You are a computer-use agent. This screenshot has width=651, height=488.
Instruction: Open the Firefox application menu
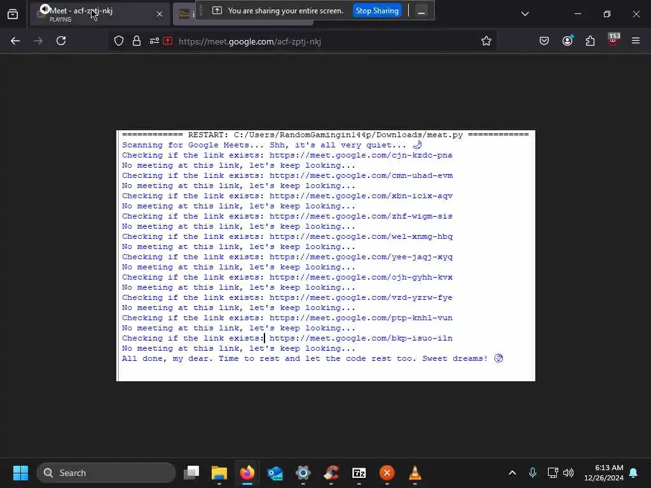tap(636, 41)
